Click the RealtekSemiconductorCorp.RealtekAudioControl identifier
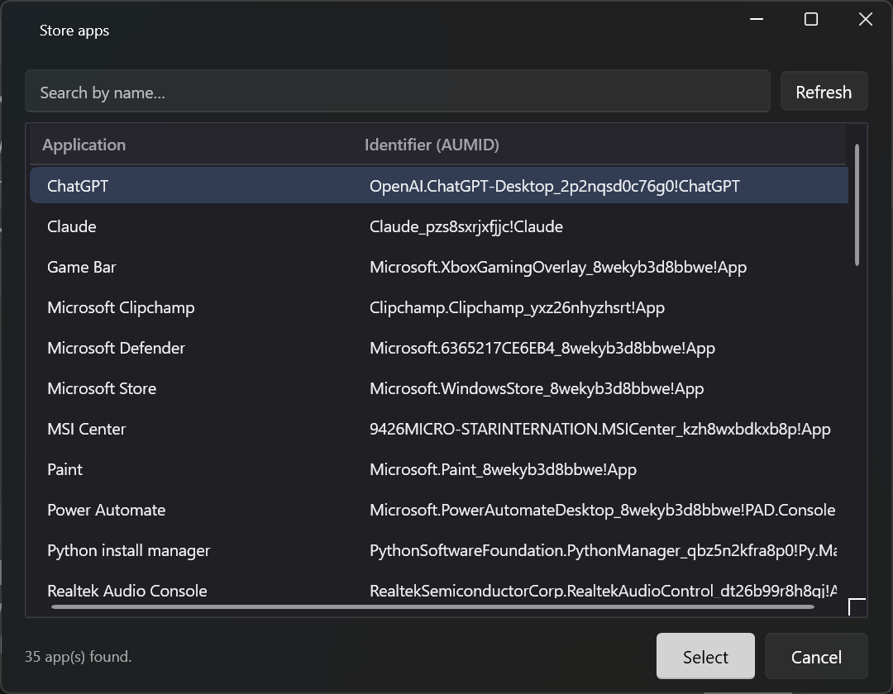The image size is (893, 694). 603,591
